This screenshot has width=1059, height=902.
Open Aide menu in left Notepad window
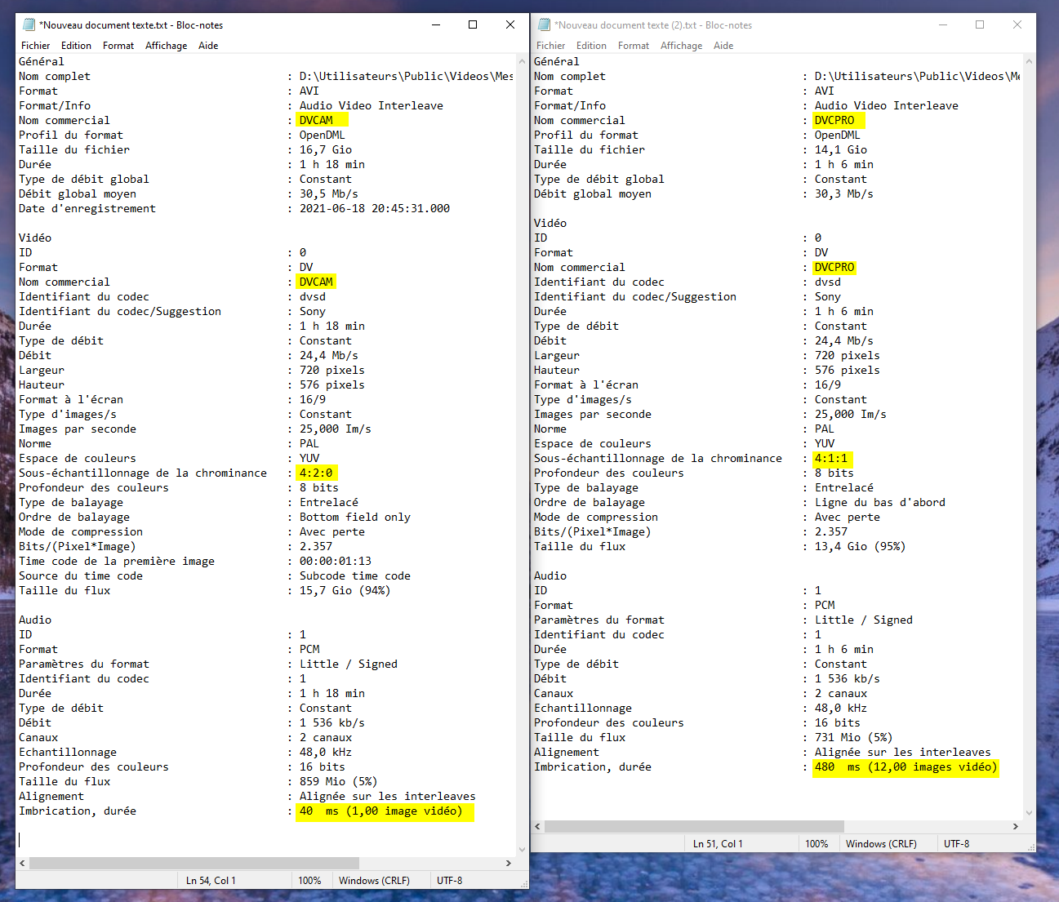(208, 46)
